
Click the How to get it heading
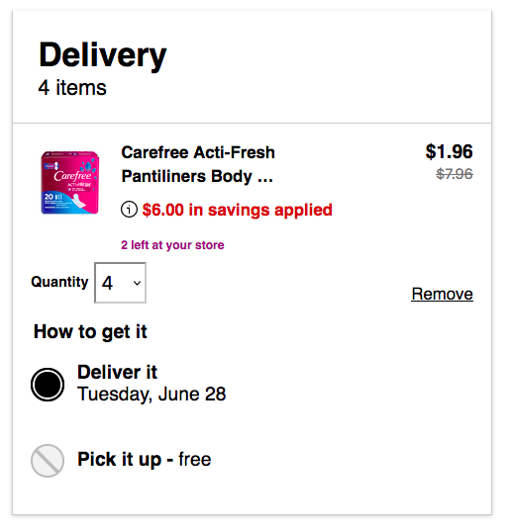click(90, 331)
